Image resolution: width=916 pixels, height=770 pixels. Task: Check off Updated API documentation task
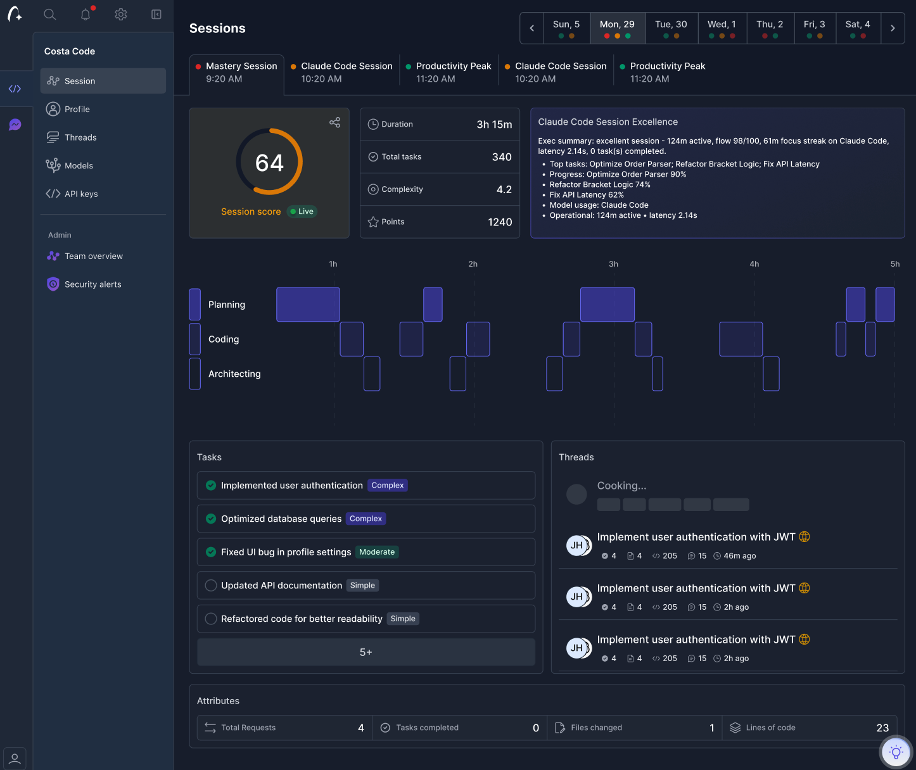tap(210, 585)
